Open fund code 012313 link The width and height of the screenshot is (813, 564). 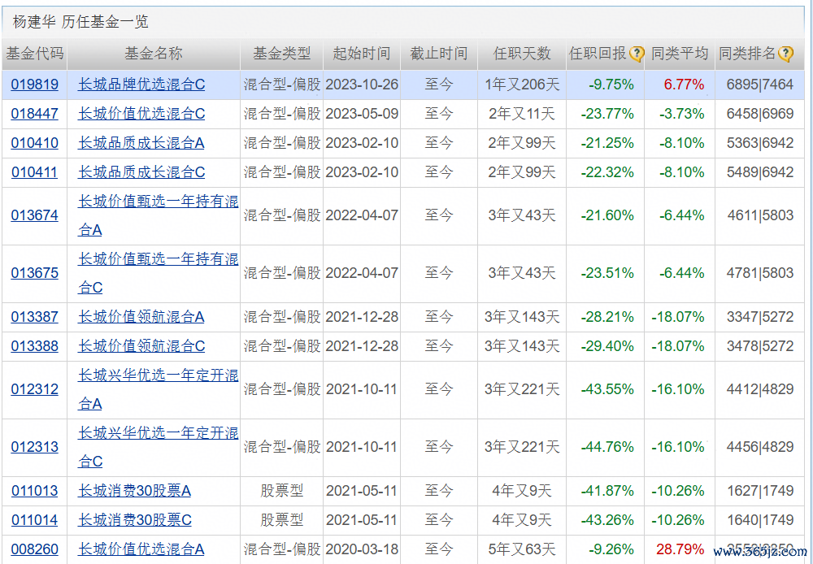point(35,447)
